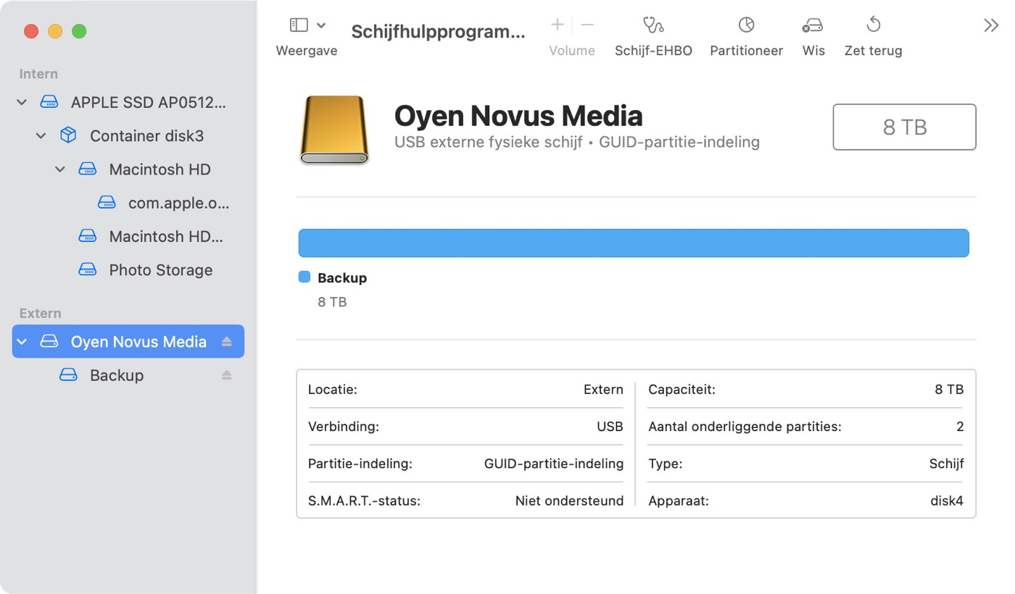1015x594 pixels.
Task: Select APPLE SSD AP0512 in the sidebar
Action: pyautogui.click(x=149, y=103)
